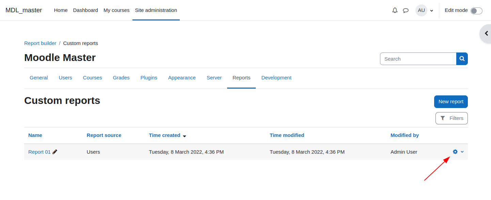The image size is (491, 200).
Task: Click the Admin User cell
Action: click(x=404, y=152)
